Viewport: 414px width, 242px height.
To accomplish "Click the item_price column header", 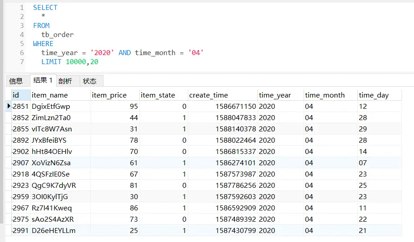I will 109,95.
